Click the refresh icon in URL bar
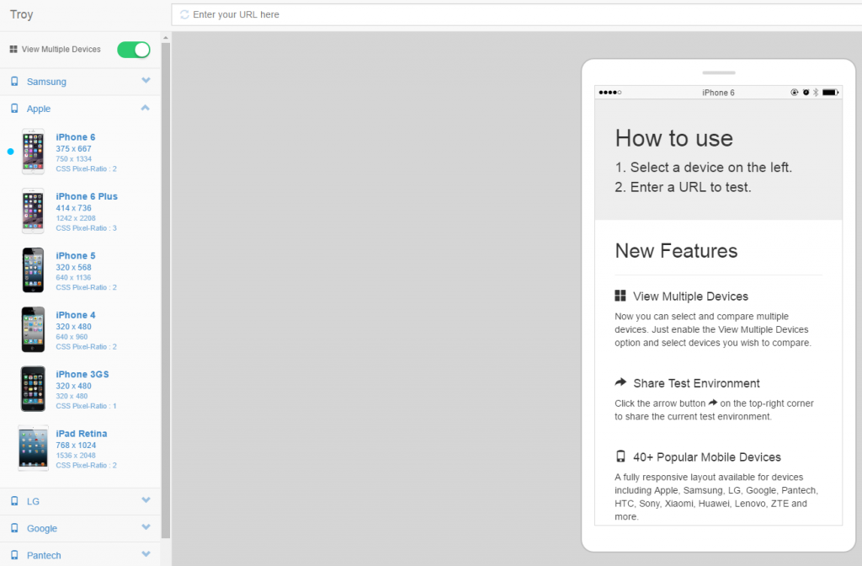 pos(184,14)
